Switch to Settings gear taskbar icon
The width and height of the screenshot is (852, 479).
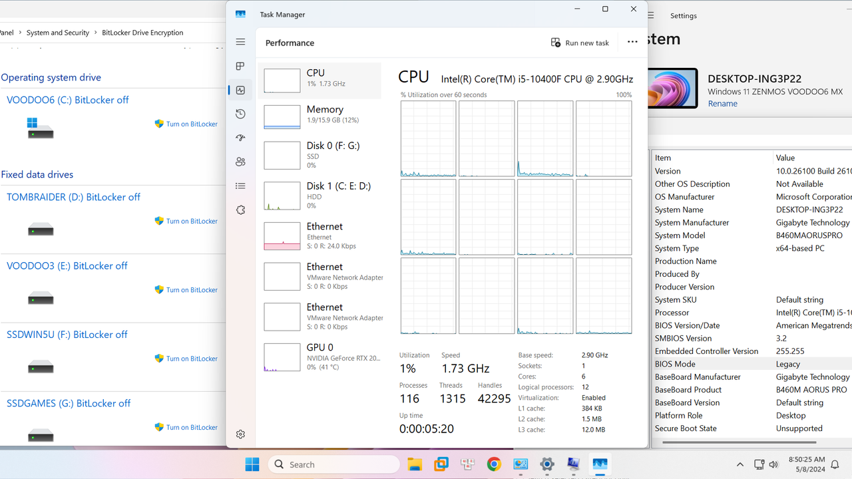coord(547,464)
